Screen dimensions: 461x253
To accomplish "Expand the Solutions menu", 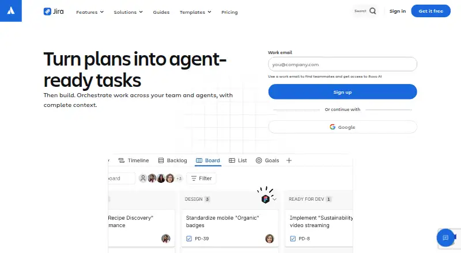I will (128, 12).
